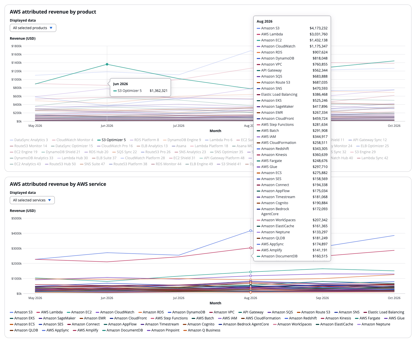The image size is (415, 341).
Task: Select DataSync Analytics 3 in the product legend
Action: tap(29, 140)
